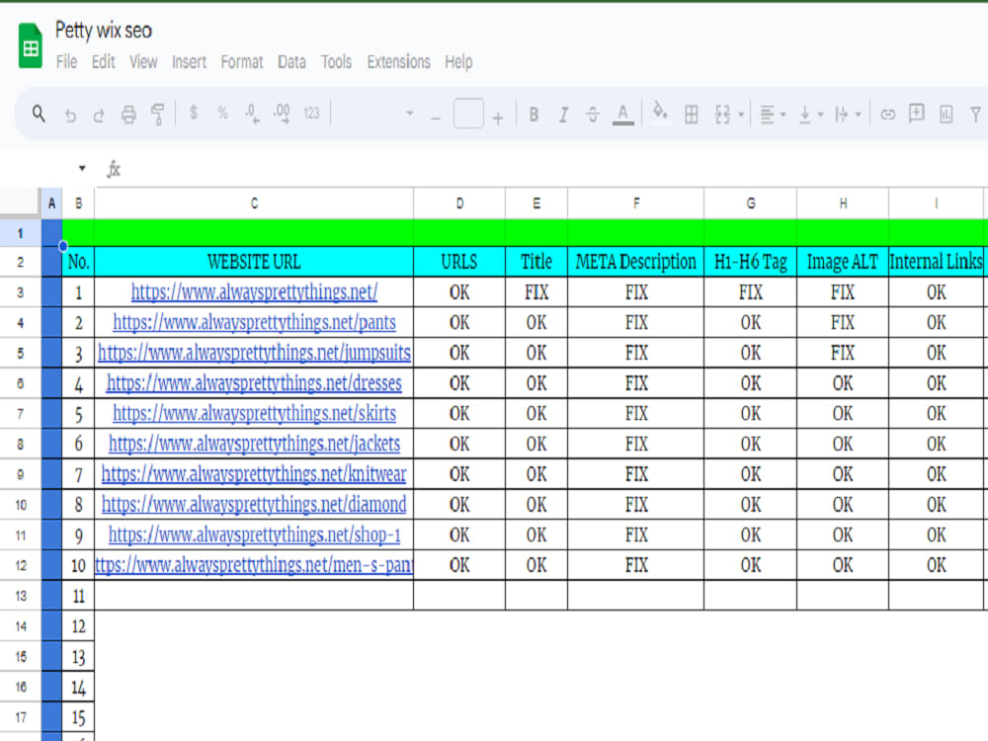
Task: Open the File menu
Action: tap(66, 61)
